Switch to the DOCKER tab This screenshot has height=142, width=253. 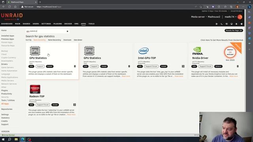[x=68, y=24]
